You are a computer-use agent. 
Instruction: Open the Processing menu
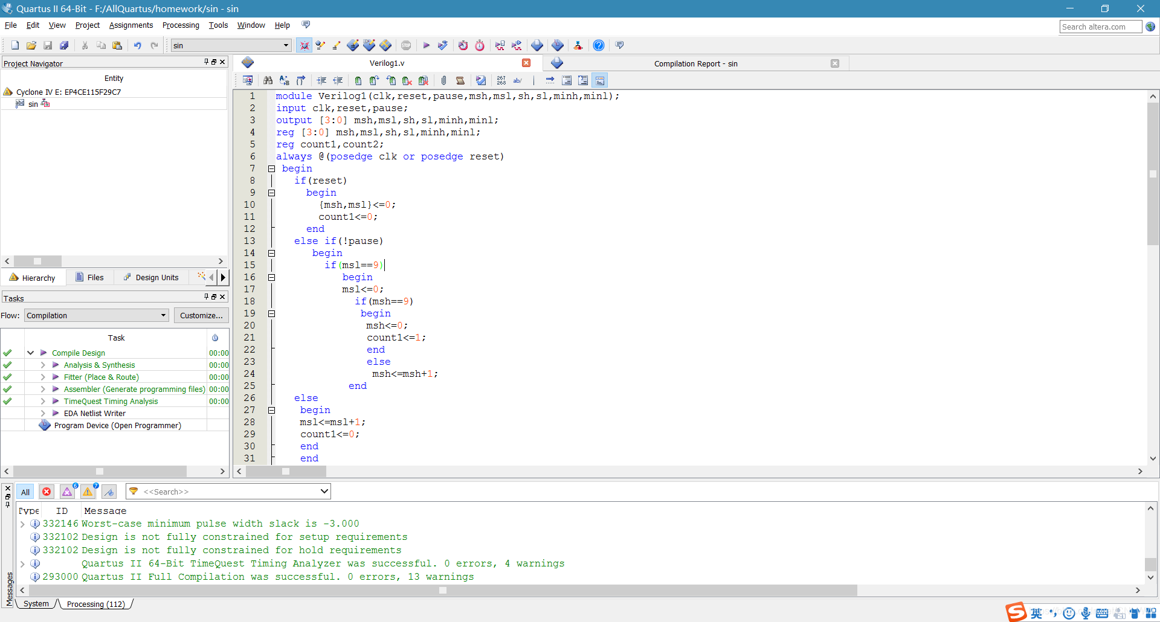click(181, 25)
